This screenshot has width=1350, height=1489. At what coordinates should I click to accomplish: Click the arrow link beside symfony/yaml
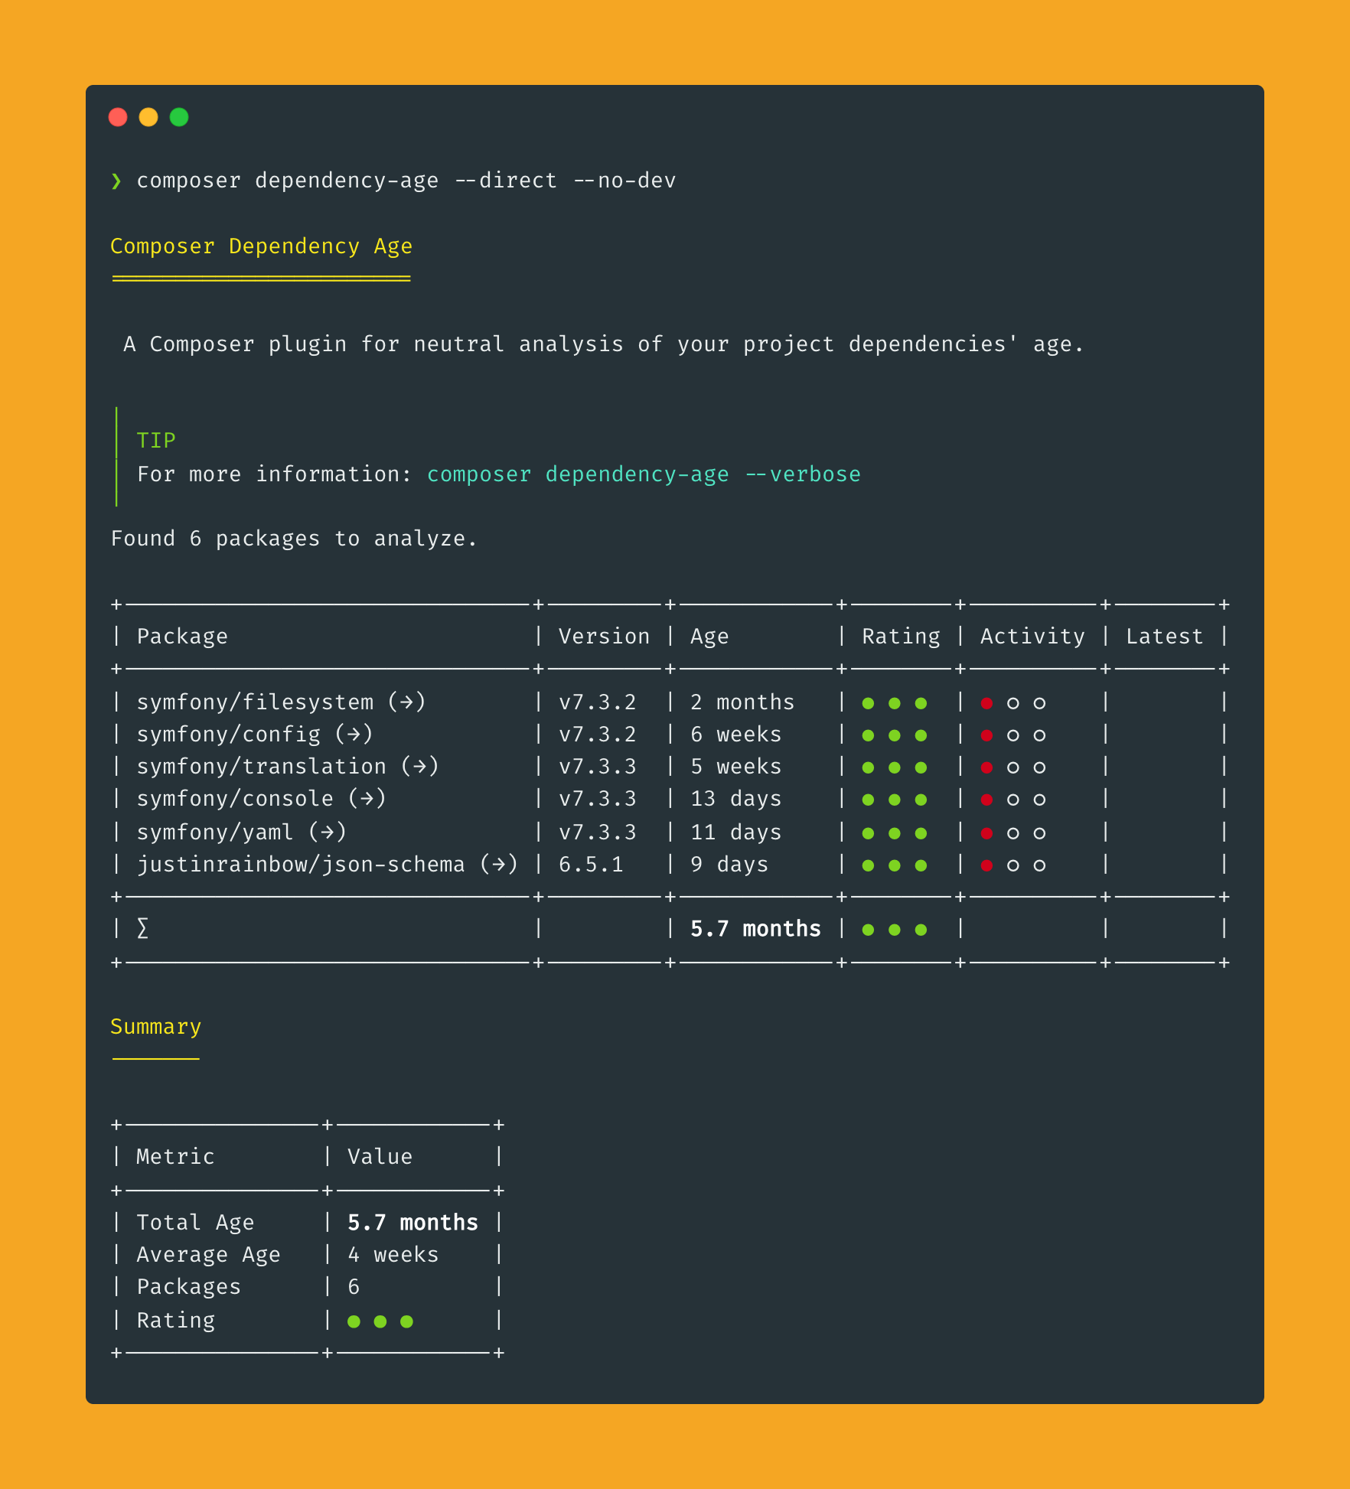pyautogui.click(x=328, y=832)
